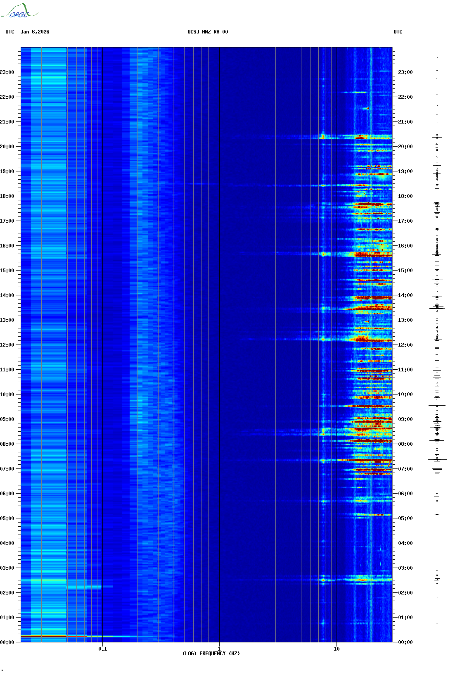Click the 20:00 time label on left axis
Screen dimensions: 455x675
pos(7,147)
